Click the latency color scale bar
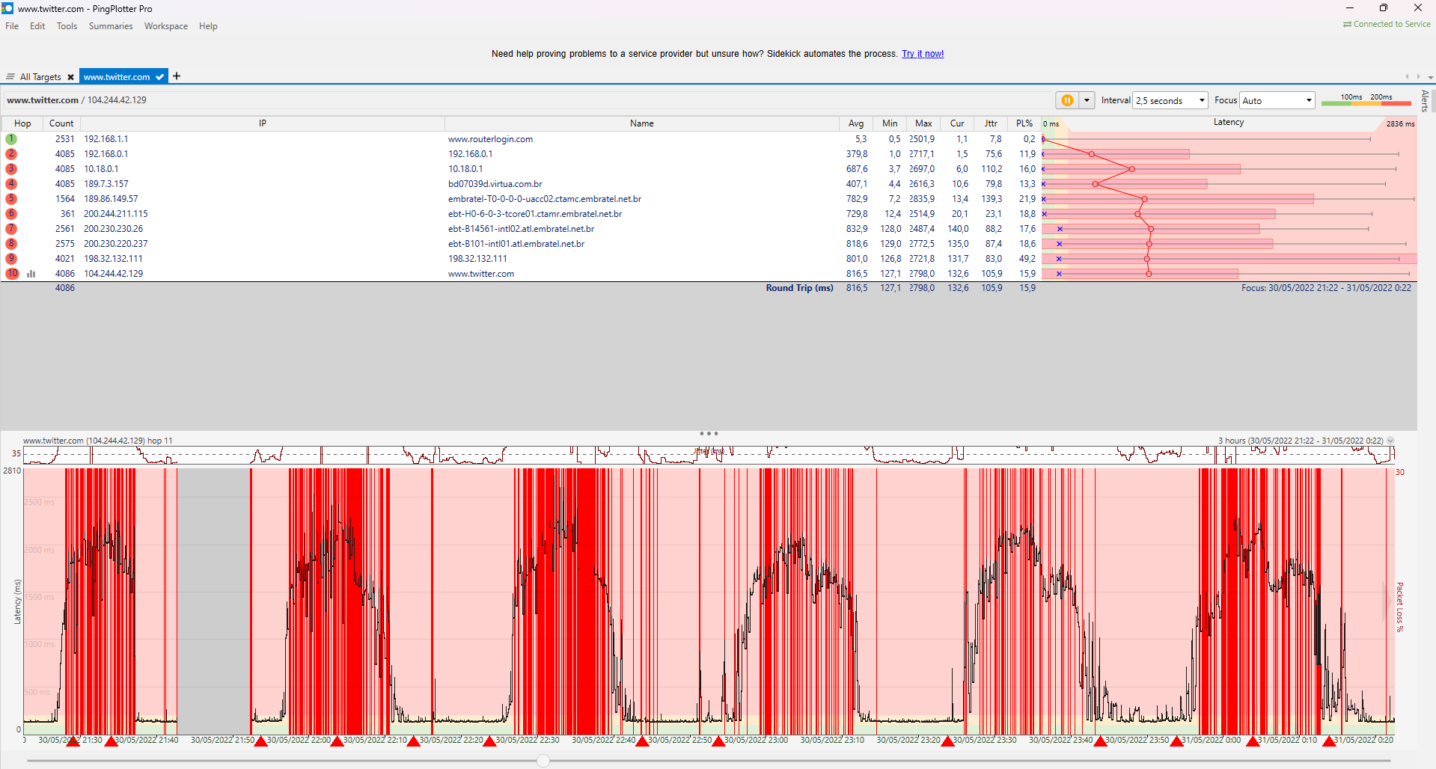Image resolution: width=1436 pixels, height=769 pixels. 1366,102
